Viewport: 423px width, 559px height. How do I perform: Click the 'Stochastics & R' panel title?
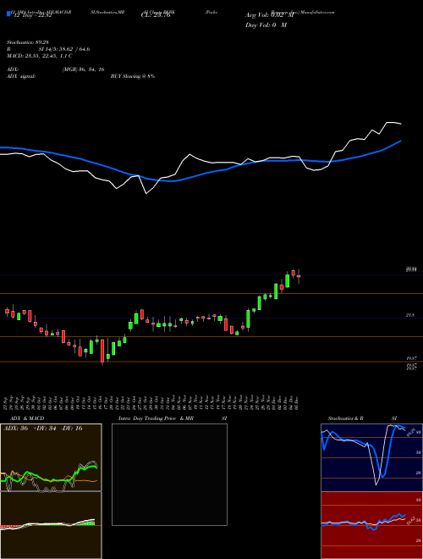click(x=346, y=418)
